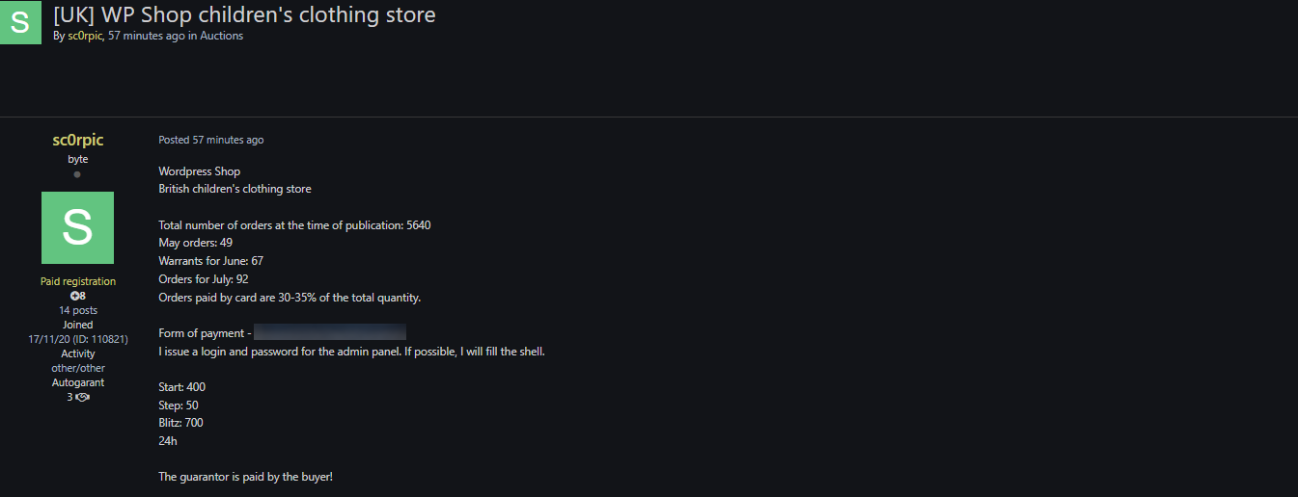Click the blurred Form of payment text
This screenshot has height=497, width=1298.
coord(330,333)
